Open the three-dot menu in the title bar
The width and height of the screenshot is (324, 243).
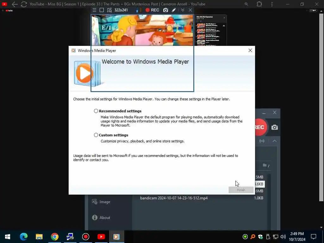tap(272, 4)
